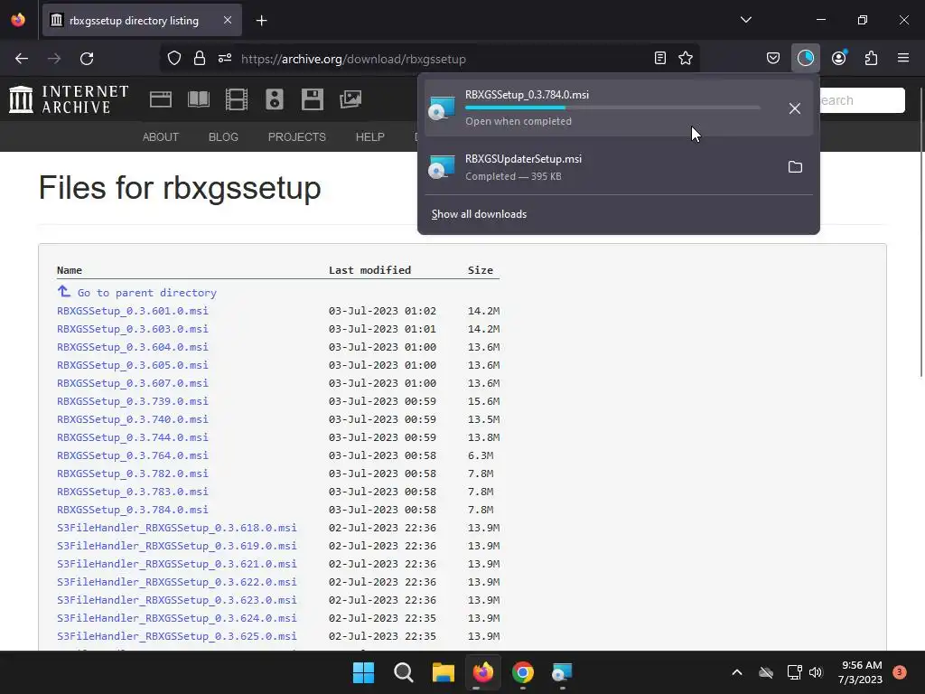
Task: Click the Save to Pocket icon
Action: click(x=773, y=58)
